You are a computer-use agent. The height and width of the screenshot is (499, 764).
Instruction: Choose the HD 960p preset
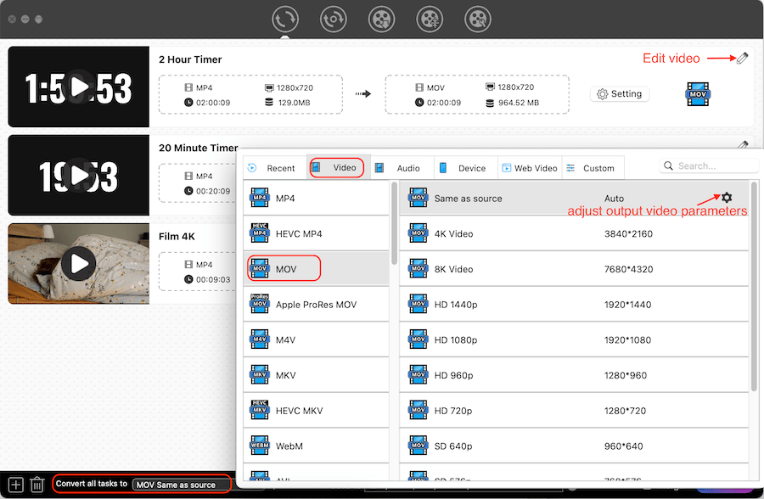(574, 375)
